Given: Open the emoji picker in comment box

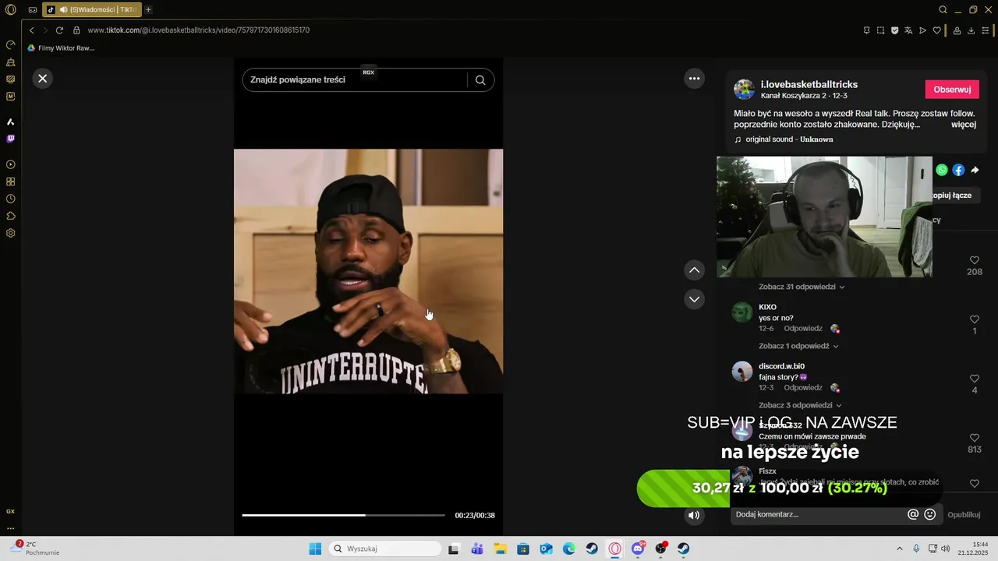Looking at the screenshot, I should coord(929,514).
